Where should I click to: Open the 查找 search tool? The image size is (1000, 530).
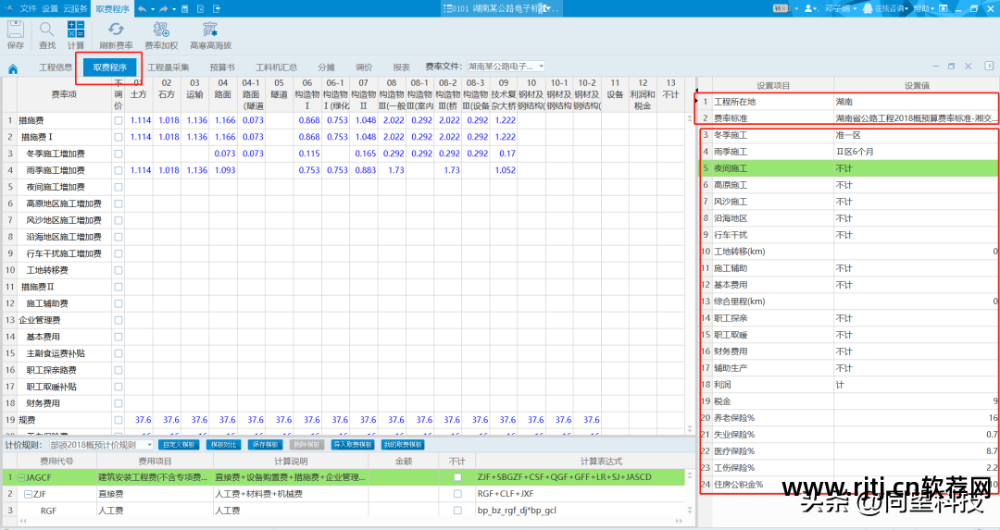tap(47, 33)
